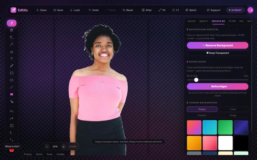Image resolution: width=257 pixels, height=160 pixels.
Task: Toggle the After comparison view
Action: pyautogui.click(x=147, y=10)
